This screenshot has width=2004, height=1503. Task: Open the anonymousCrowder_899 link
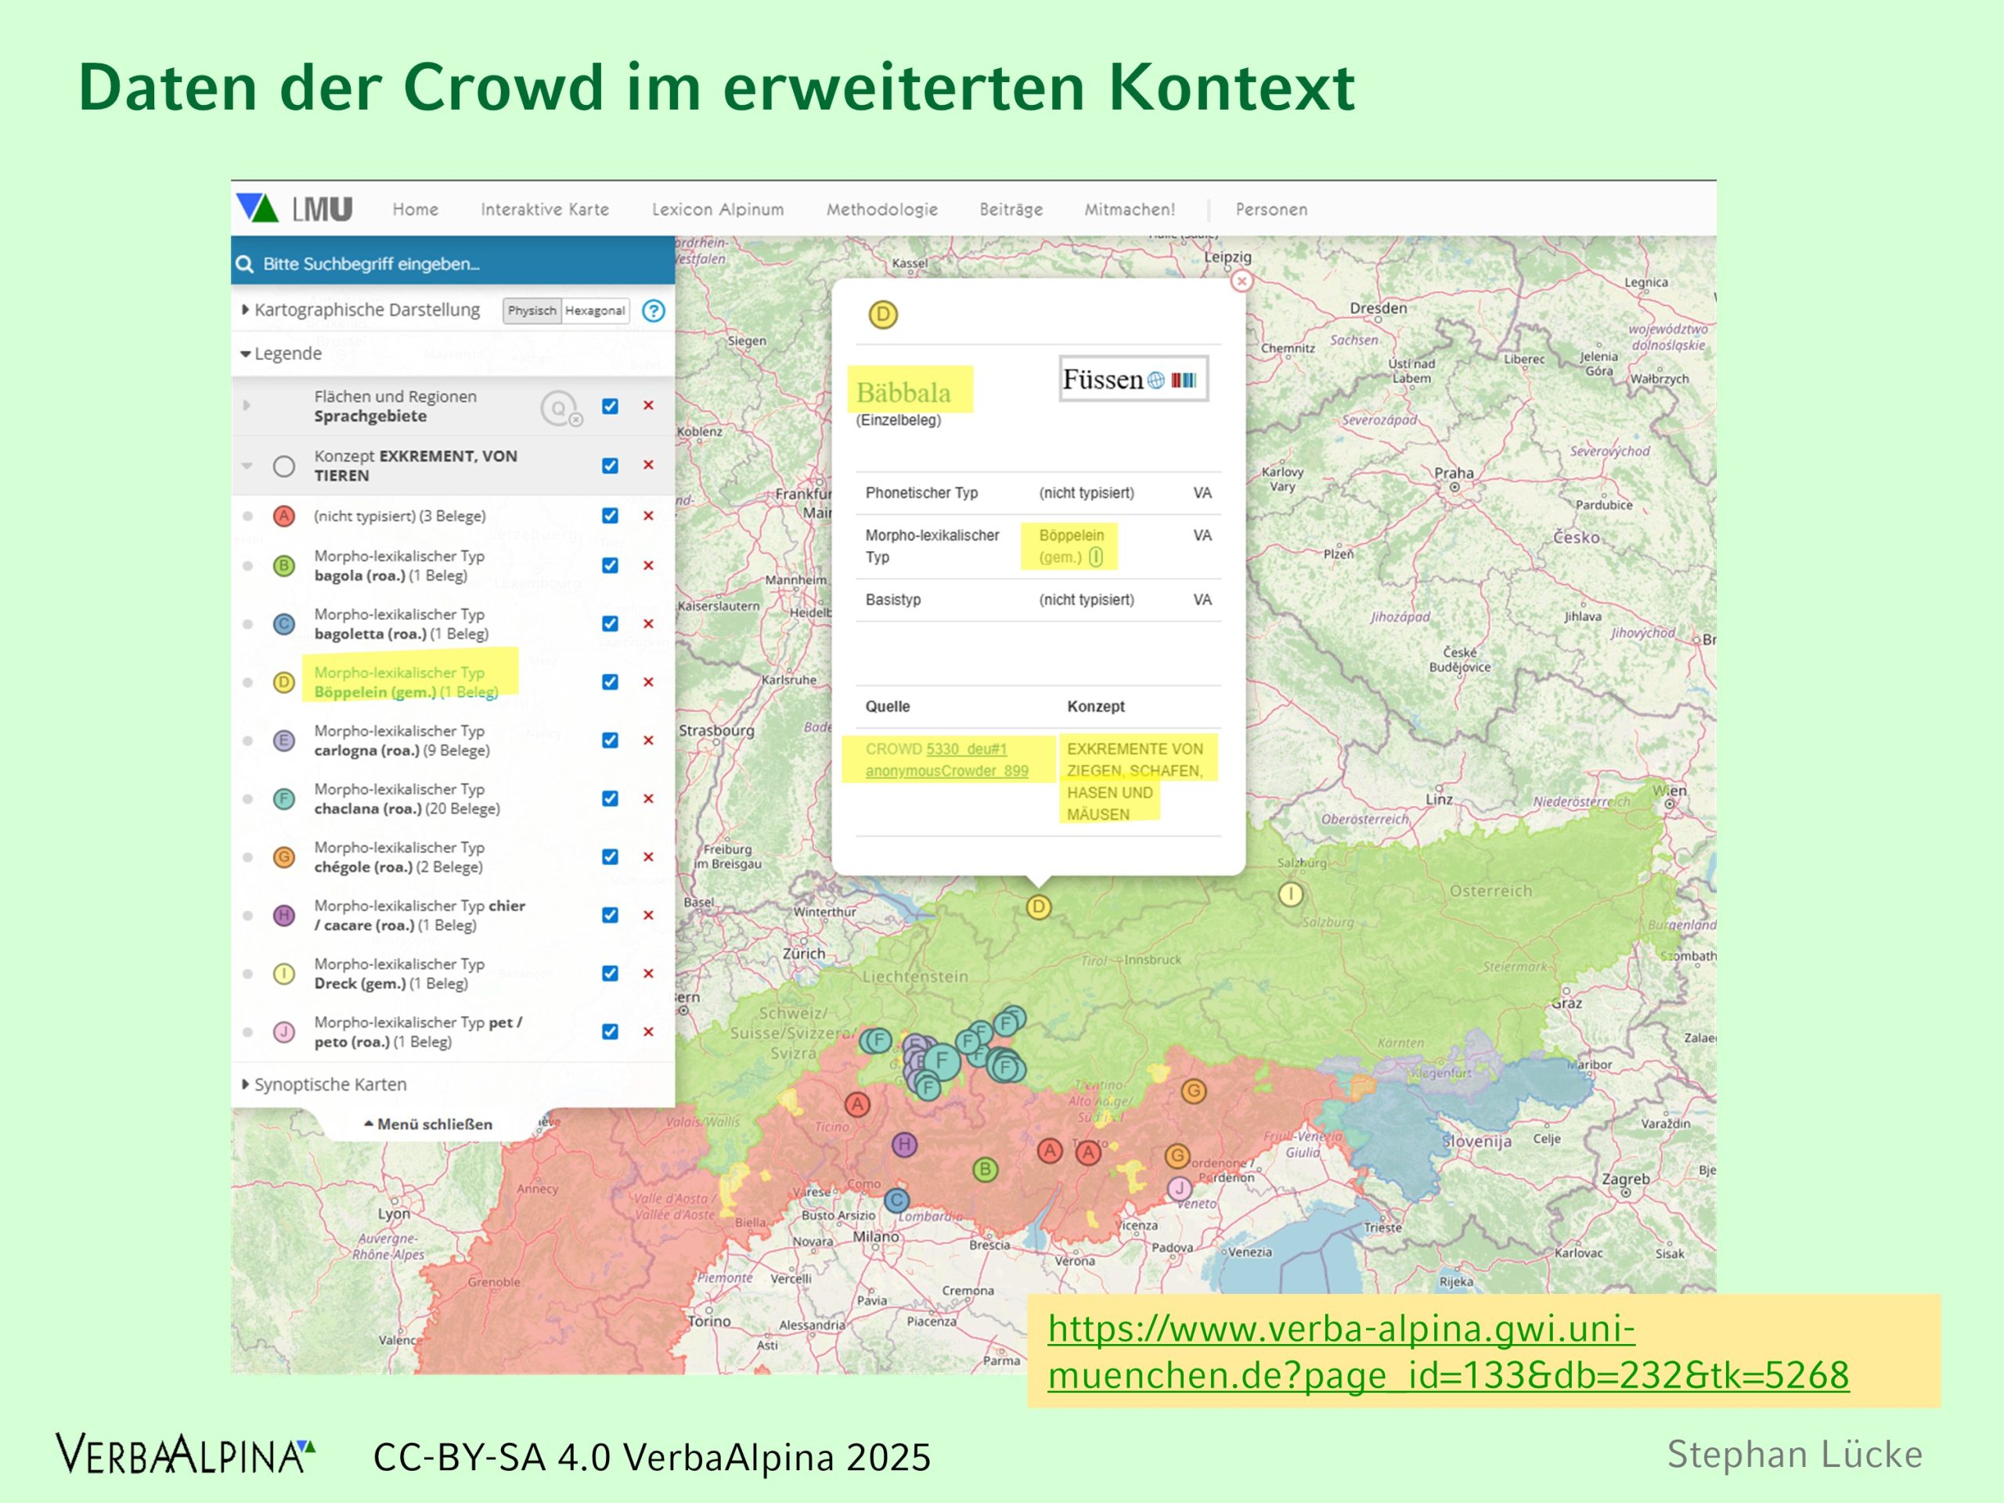[x=946, y=771]
